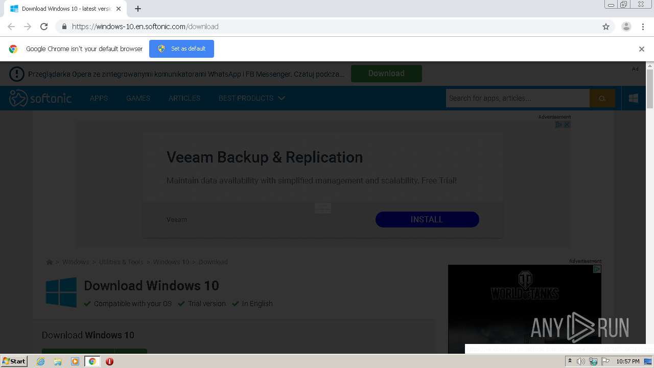Screen dimensions: 654x368
Task: Click the Search for apps input field
Action: [518, 98]
